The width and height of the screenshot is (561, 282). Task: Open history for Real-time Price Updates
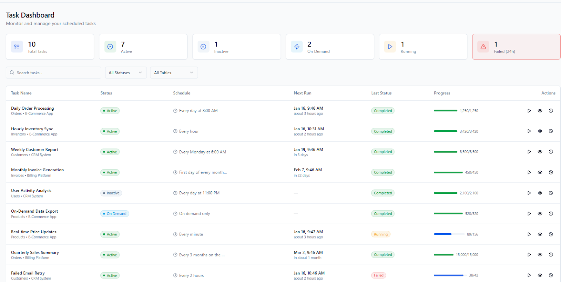[x=551, y=234]
